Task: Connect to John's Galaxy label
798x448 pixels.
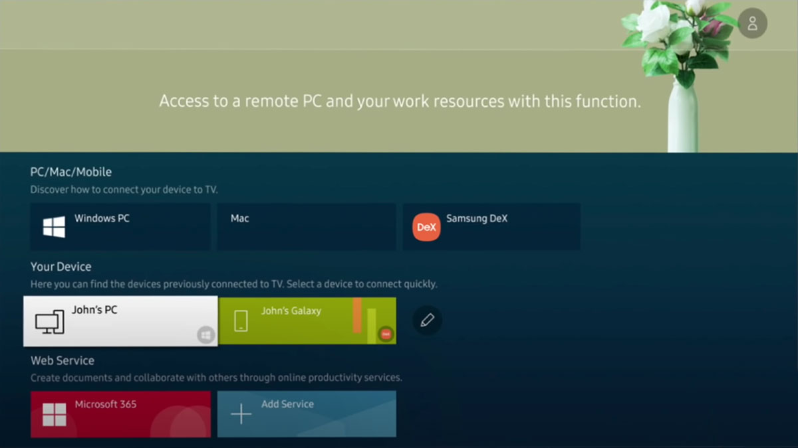Action: (x=291, y=311)
